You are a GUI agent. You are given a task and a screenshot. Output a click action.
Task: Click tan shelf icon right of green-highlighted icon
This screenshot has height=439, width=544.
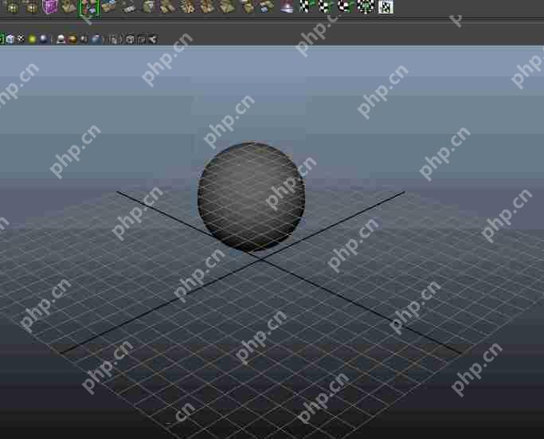(x=109, y=6)
